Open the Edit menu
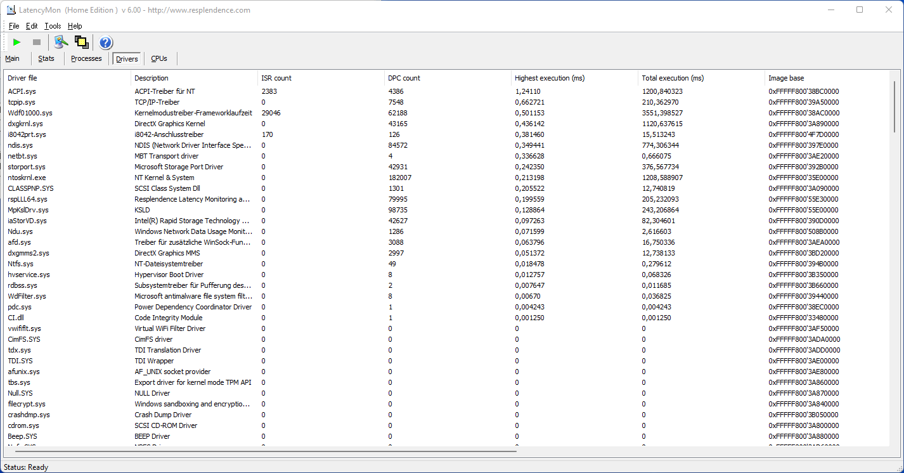The height and width of the screenshot is (473, 904). click(32, 26)
